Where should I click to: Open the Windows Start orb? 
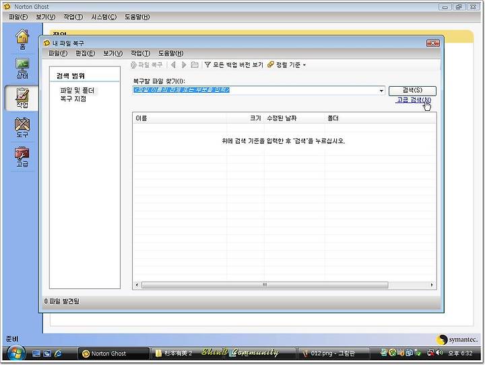click(16, 354)
